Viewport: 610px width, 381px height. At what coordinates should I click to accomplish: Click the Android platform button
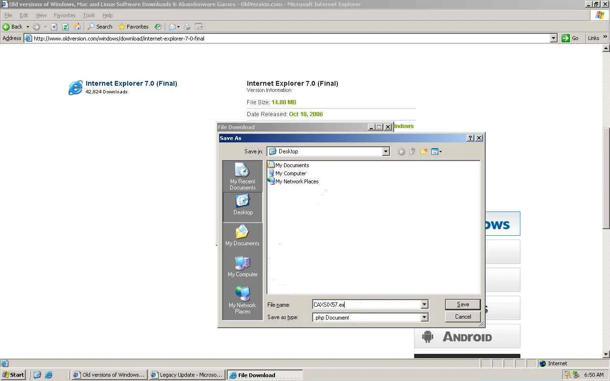pyautogui.click(x=467, y=337)
